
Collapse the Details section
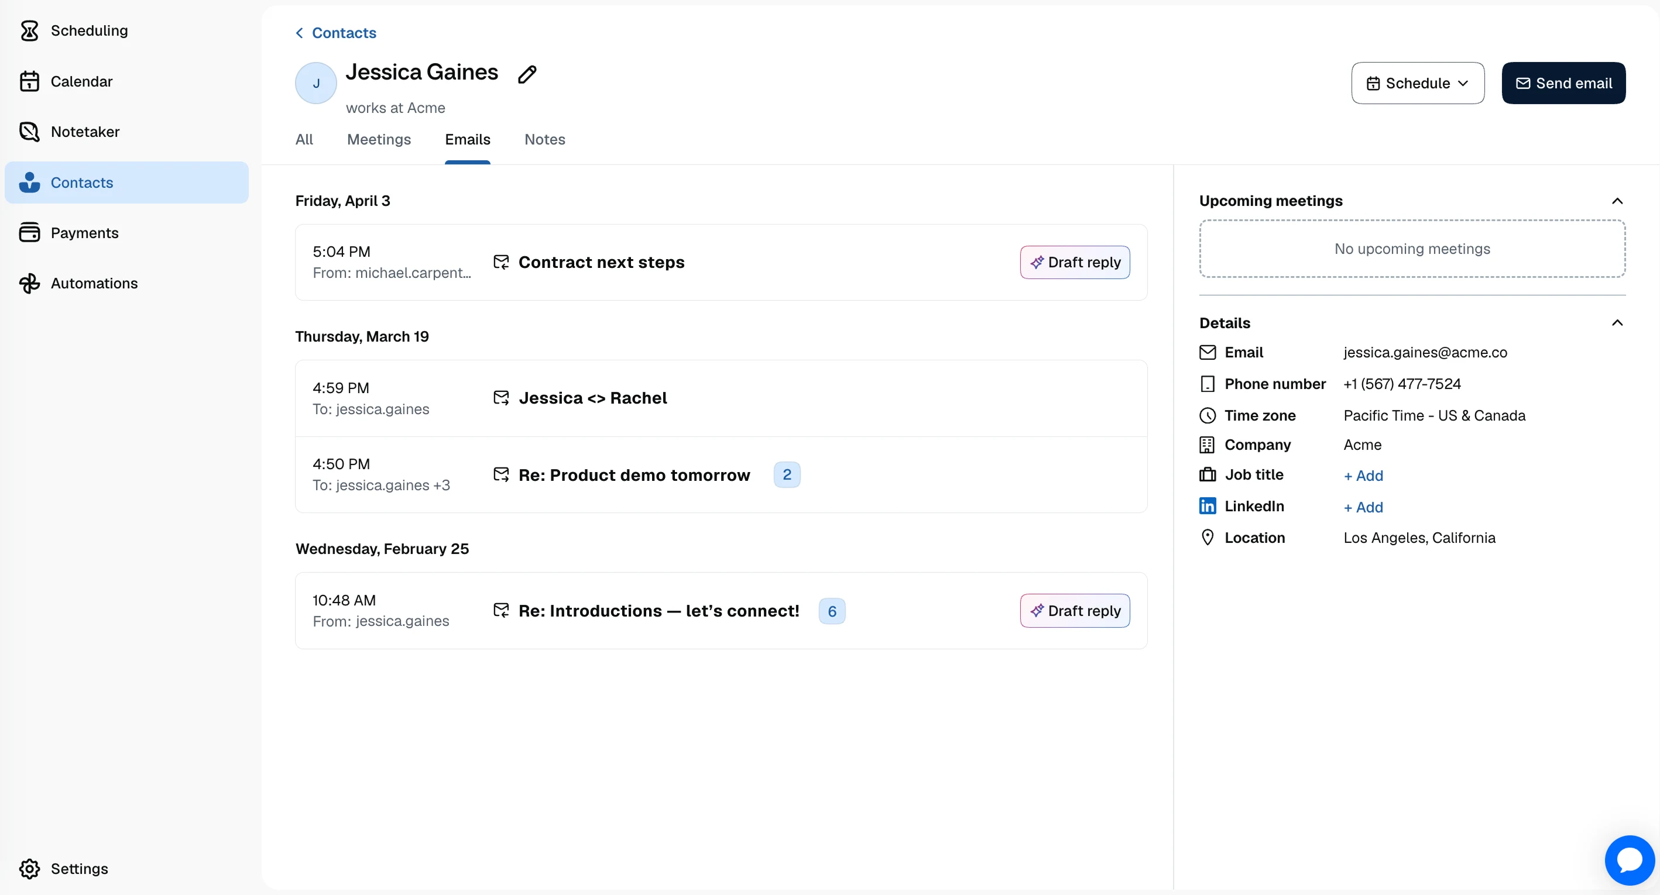tap(1616, 322)
